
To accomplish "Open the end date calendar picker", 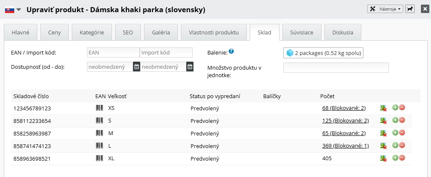I will [x=190, y=66].
